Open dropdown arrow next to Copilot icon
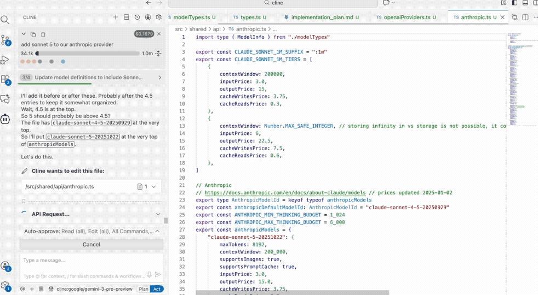This screenshot has height=295, width=538. 393,3
